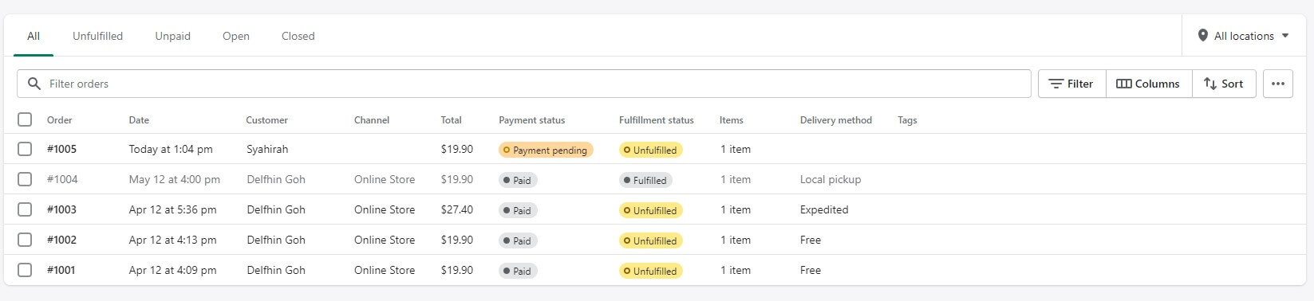
Task: Expand the All locations dropdown arrow
Action: (x=1285, y=36)
